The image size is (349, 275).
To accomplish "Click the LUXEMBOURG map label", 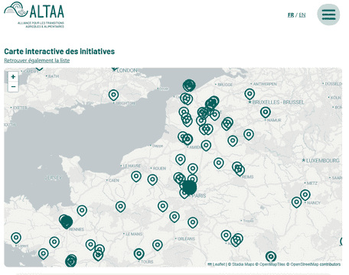I will pos(323,160).
